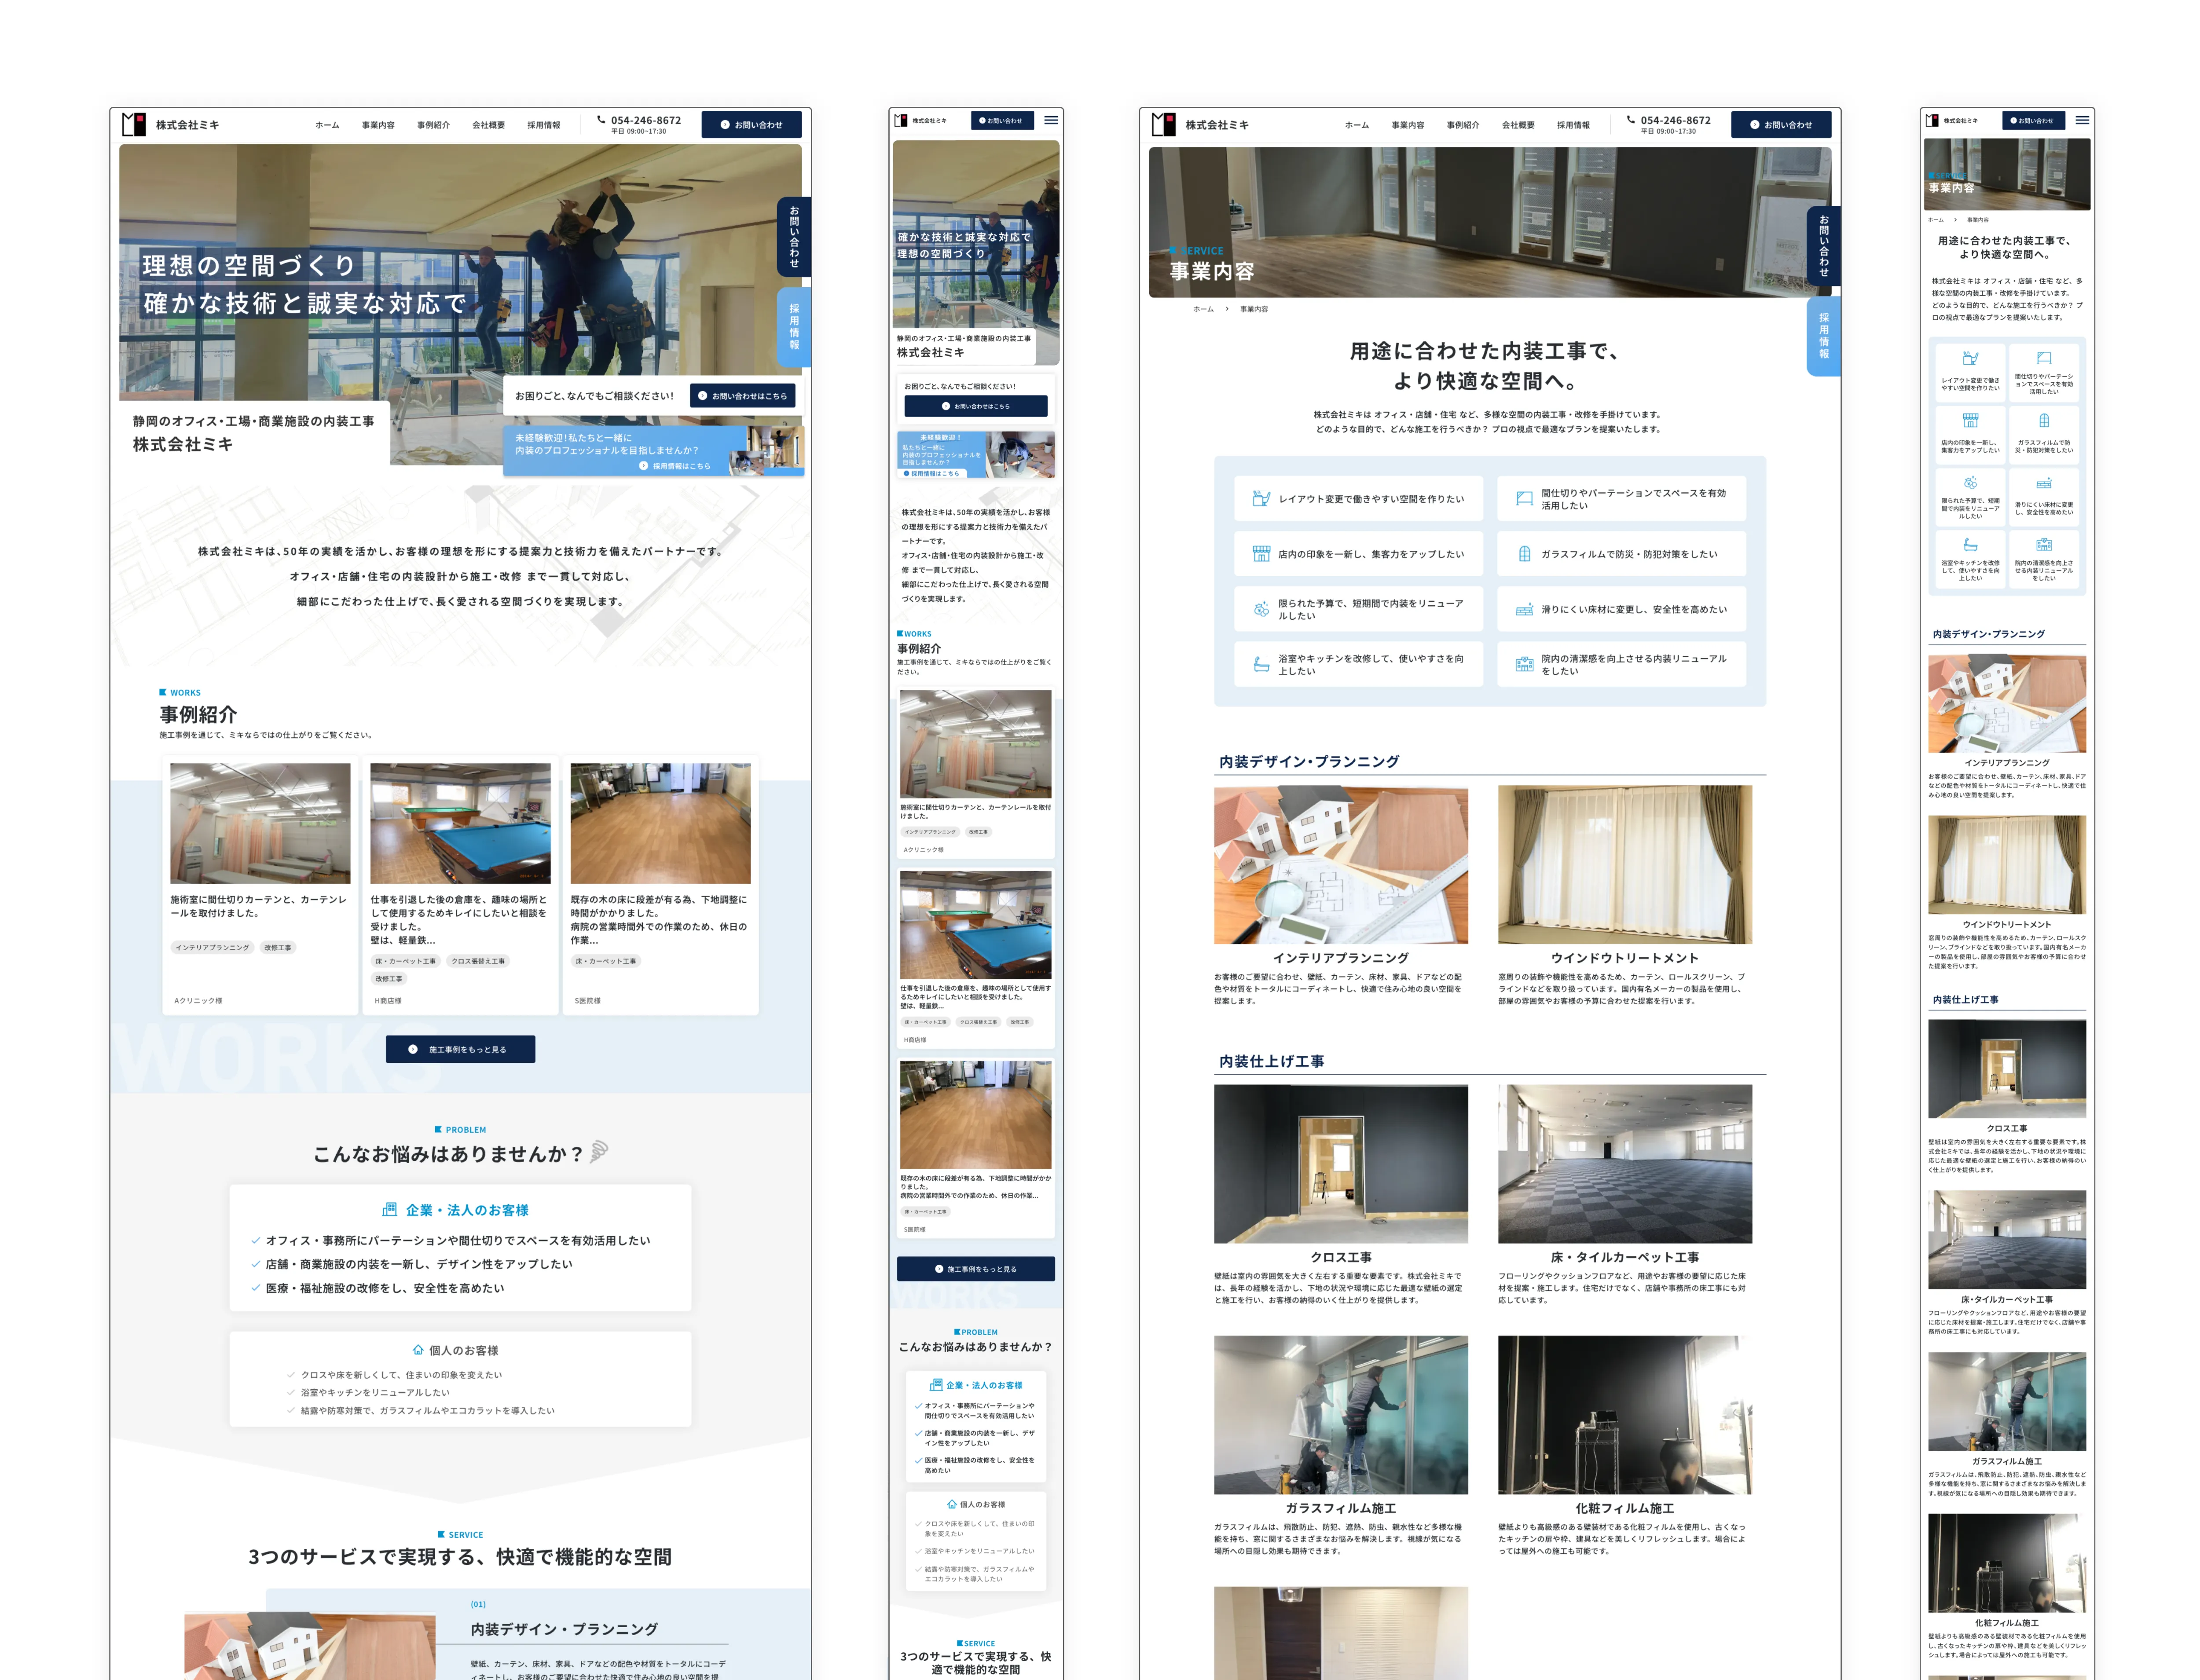Click the vertical 採用情報 side tab on the desktop home page
The height and width of the screenshot is (1680, 2200).
click(794, 326)
